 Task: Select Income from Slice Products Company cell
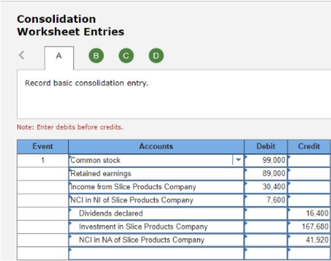[156, 187]
